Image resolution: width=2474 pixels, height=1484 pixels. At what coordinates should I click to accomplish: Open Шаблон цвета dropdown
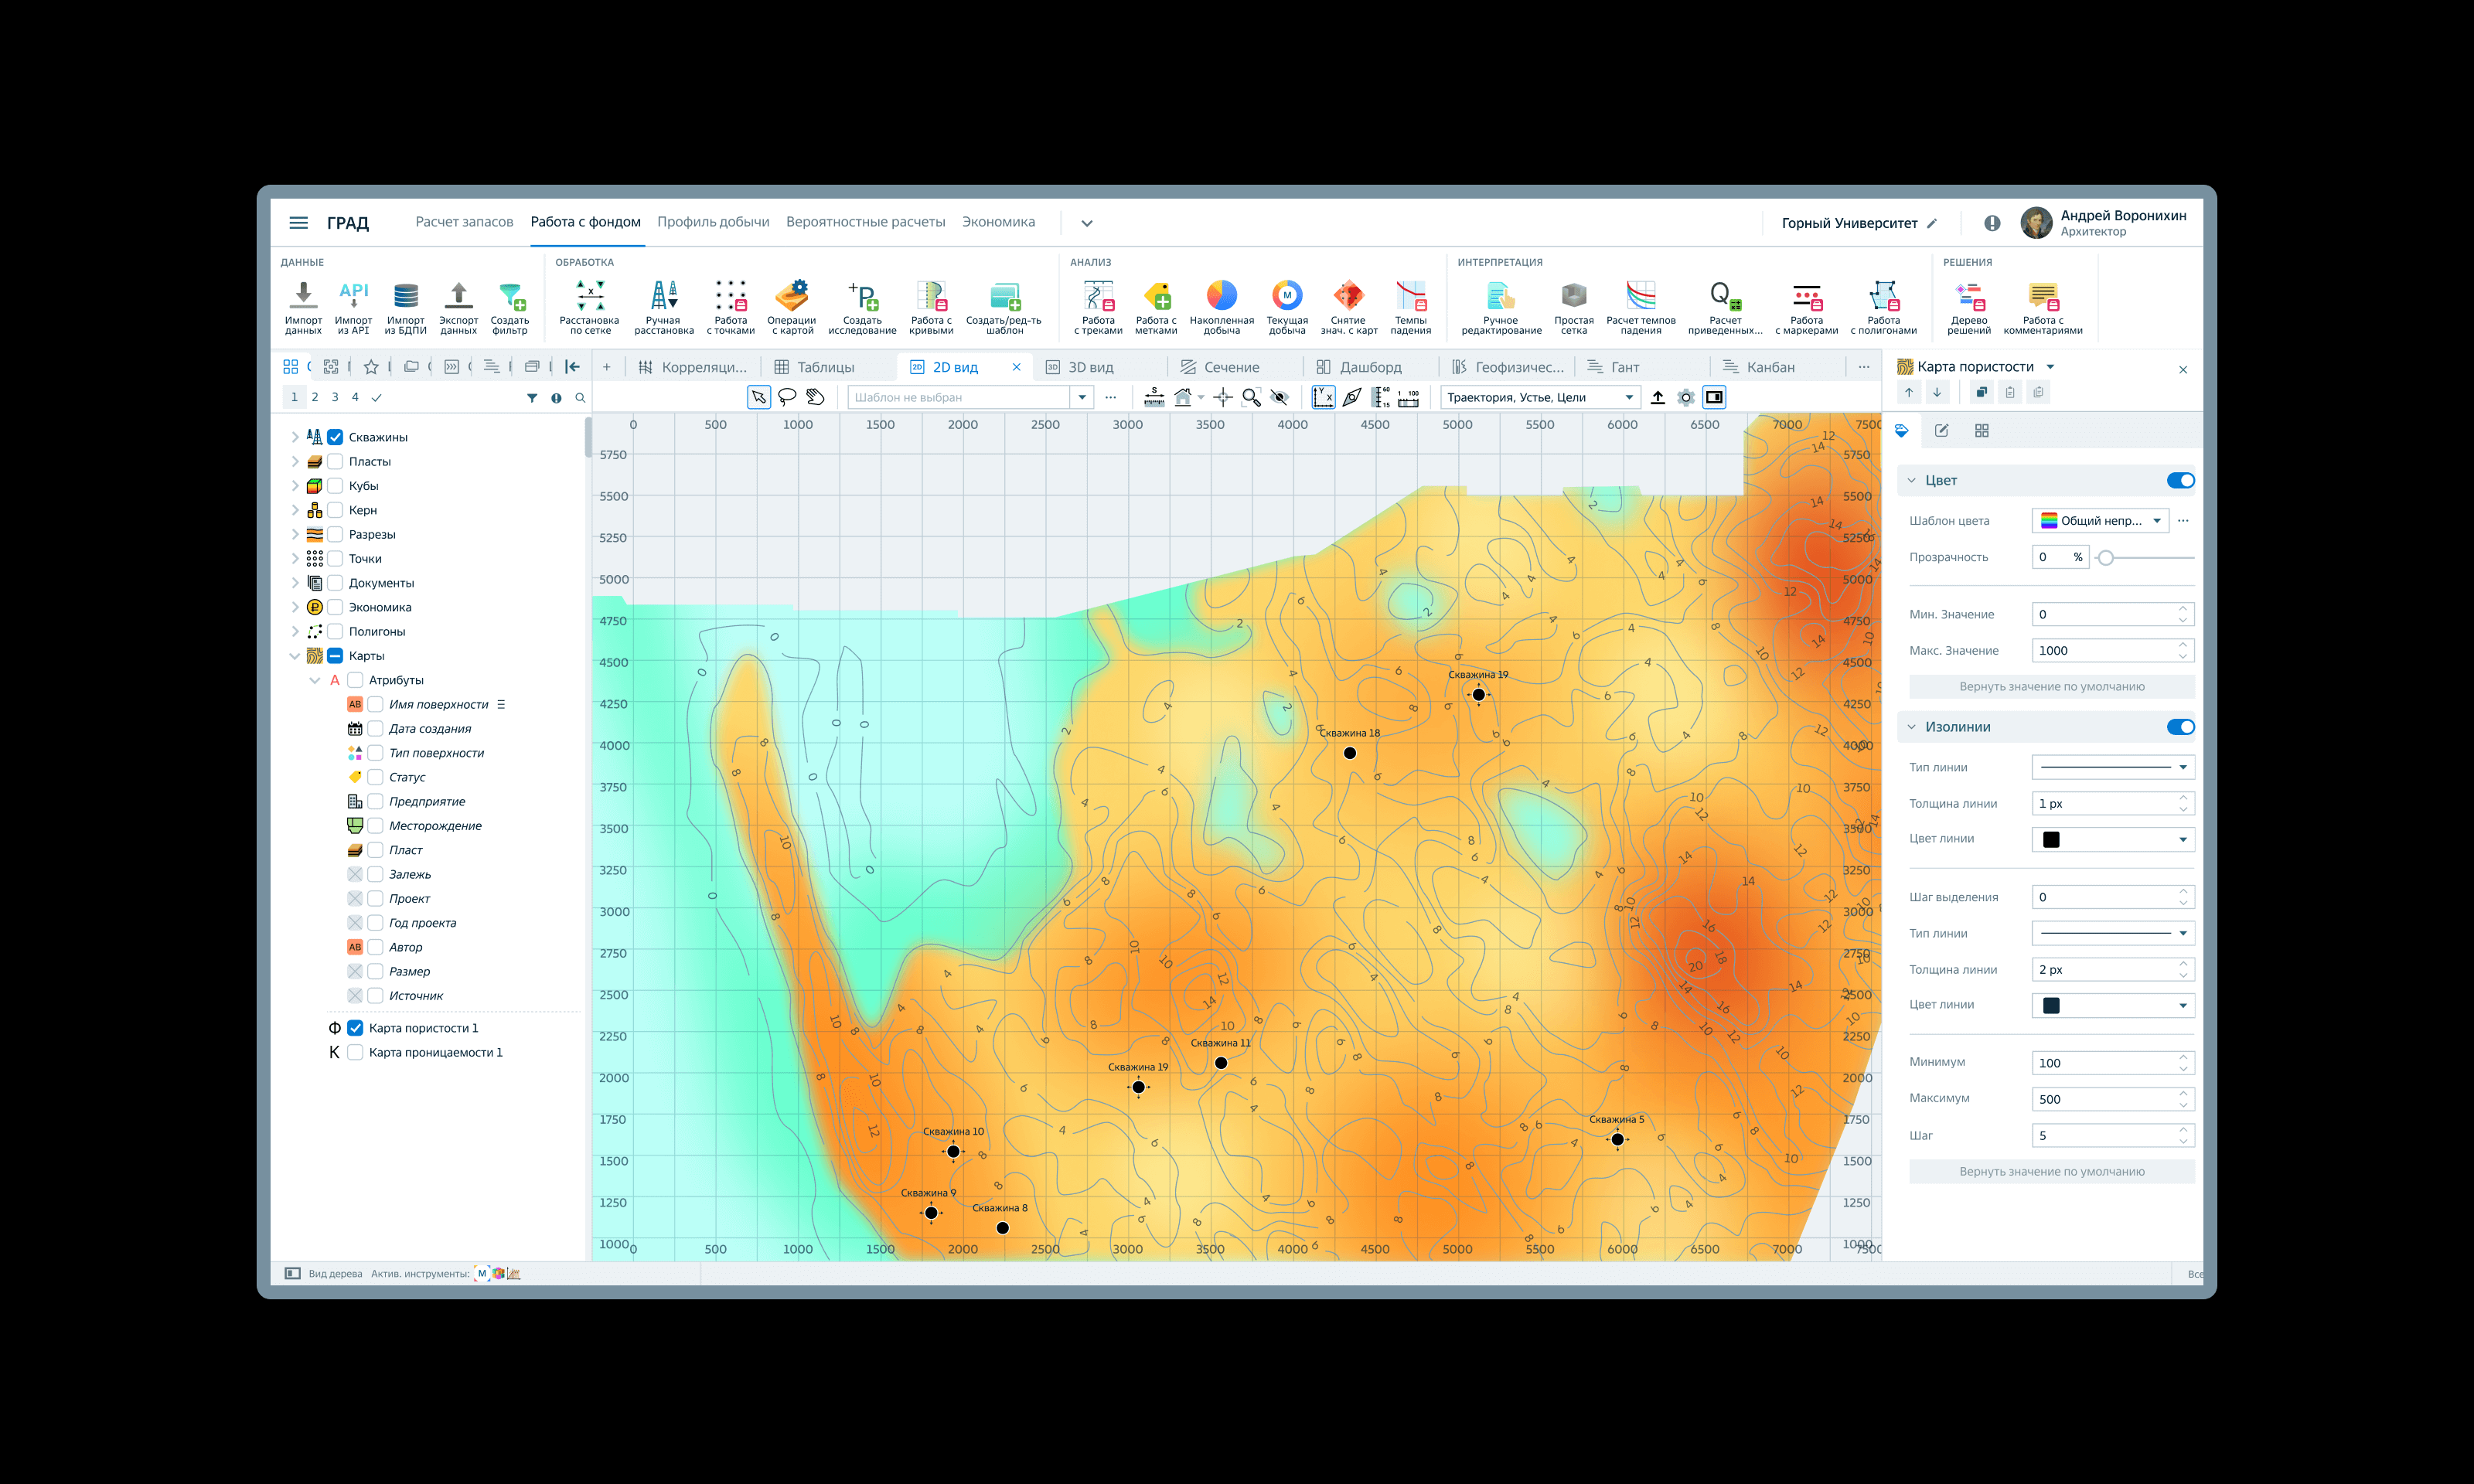coord(2100,520)
